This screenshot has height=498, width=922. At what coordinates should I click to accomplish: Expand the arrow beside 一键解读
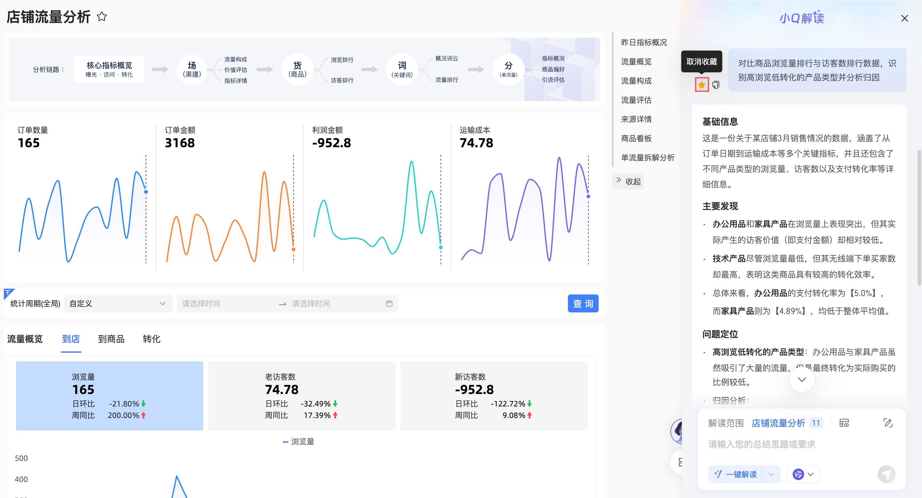click(771, 474)
